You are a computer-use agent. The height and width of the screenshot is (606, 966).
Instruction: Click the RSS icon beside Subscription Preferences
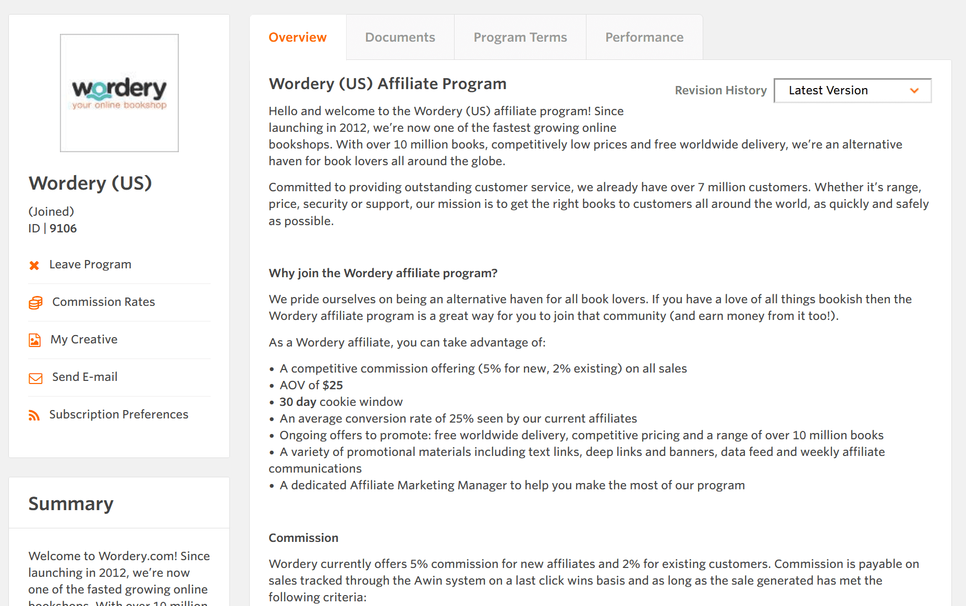(34, 415)
